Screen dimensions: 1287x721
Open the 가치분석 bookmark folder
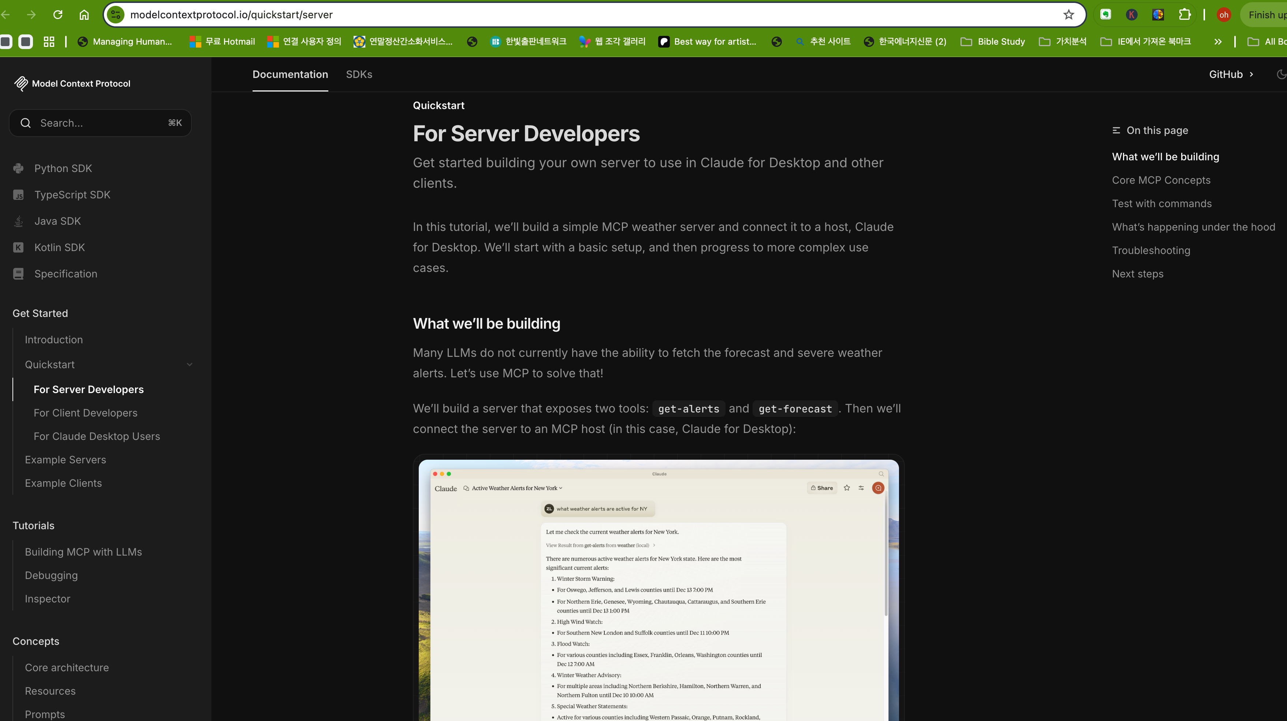(x=1063, y=41)
